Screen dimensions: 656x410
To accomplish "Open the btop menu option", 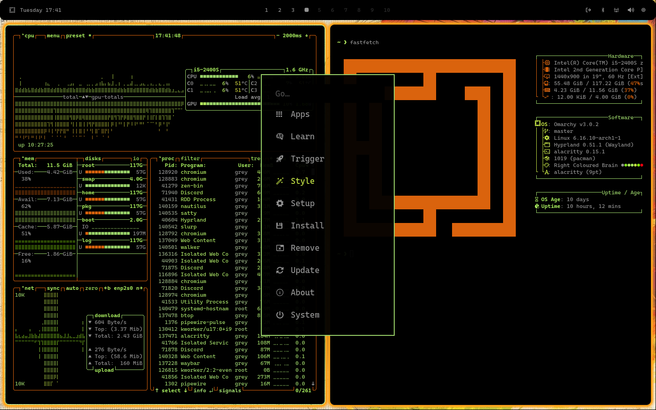I will (x=53, y=36).
